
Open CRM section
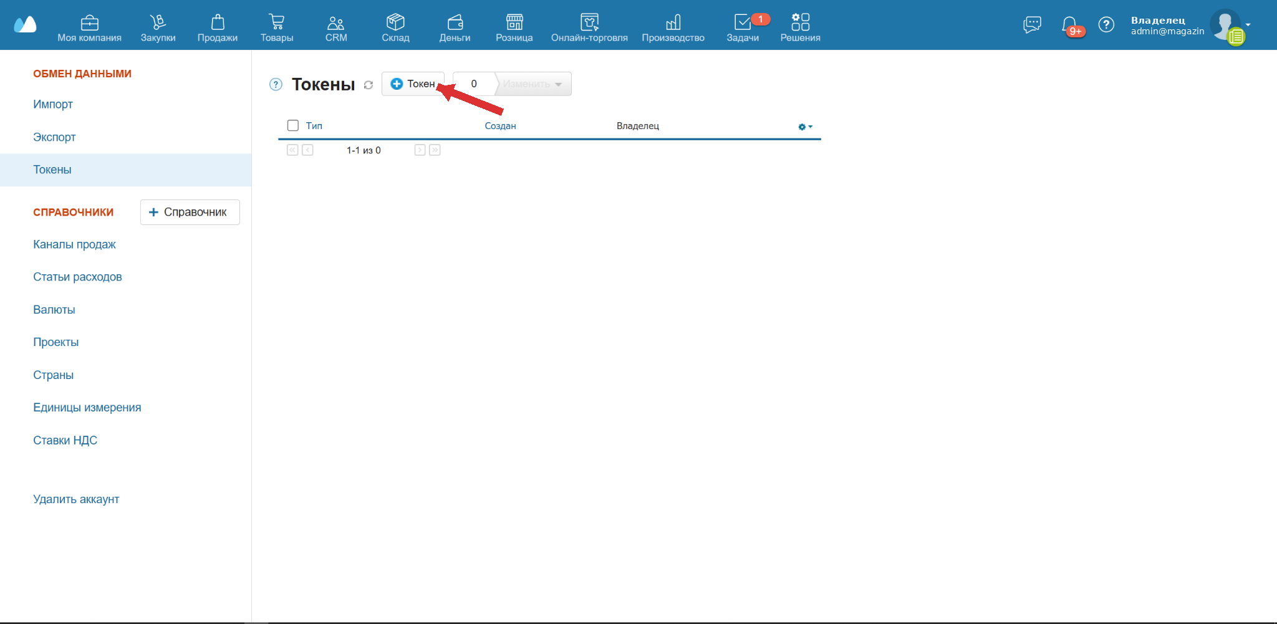(336, 28)
